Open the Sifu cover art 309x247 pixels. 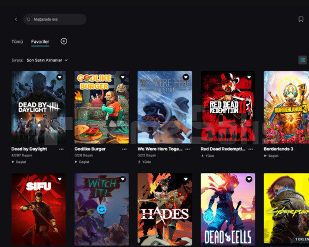point(39,209)
